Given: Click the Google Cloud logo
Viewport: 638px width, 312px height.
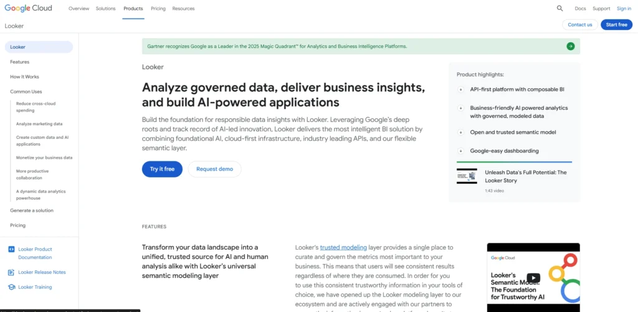Looking at the screenshot, I should point(28,8).
